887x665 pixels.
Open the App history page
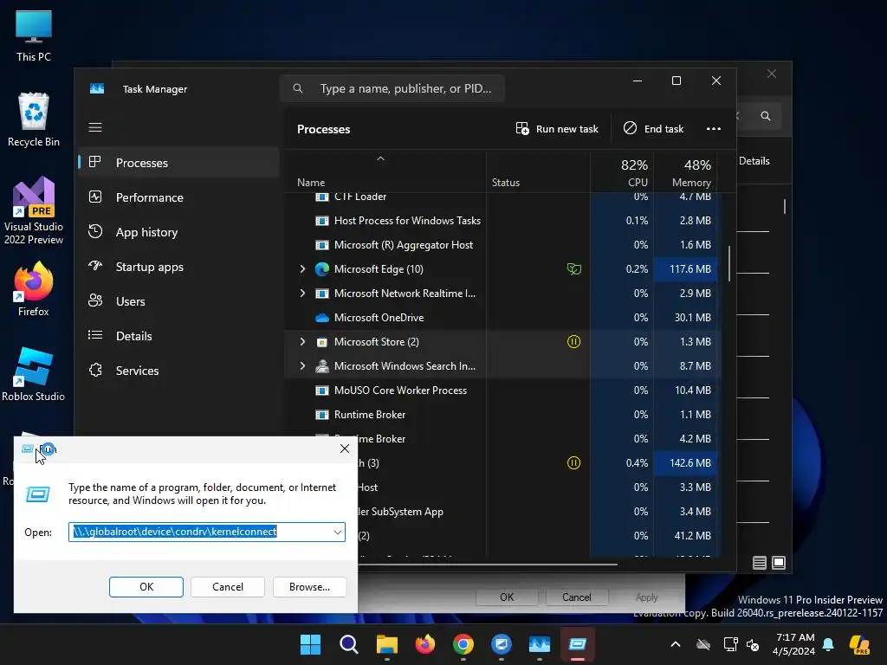178,232
